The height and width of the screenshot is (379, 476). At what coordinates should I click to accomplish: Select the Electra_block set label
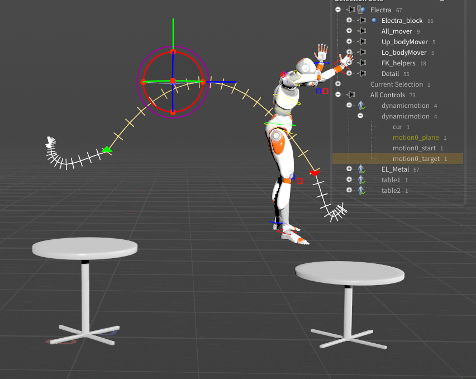coord(402,21)
